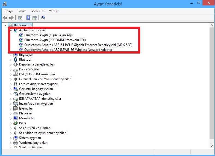Click the scrollbar down arrow
The image size is (215, 156).
click(x=211, y=146)
